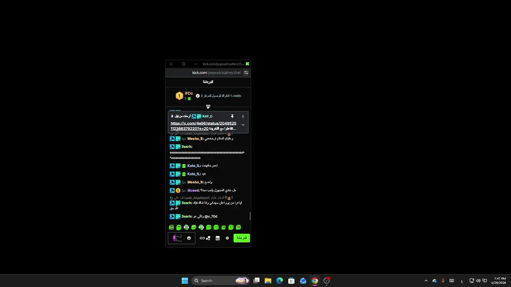Click the silver rank 2 badge in leaderboard
This screenshot has width=511, height=287.
[x=198, y=96]
